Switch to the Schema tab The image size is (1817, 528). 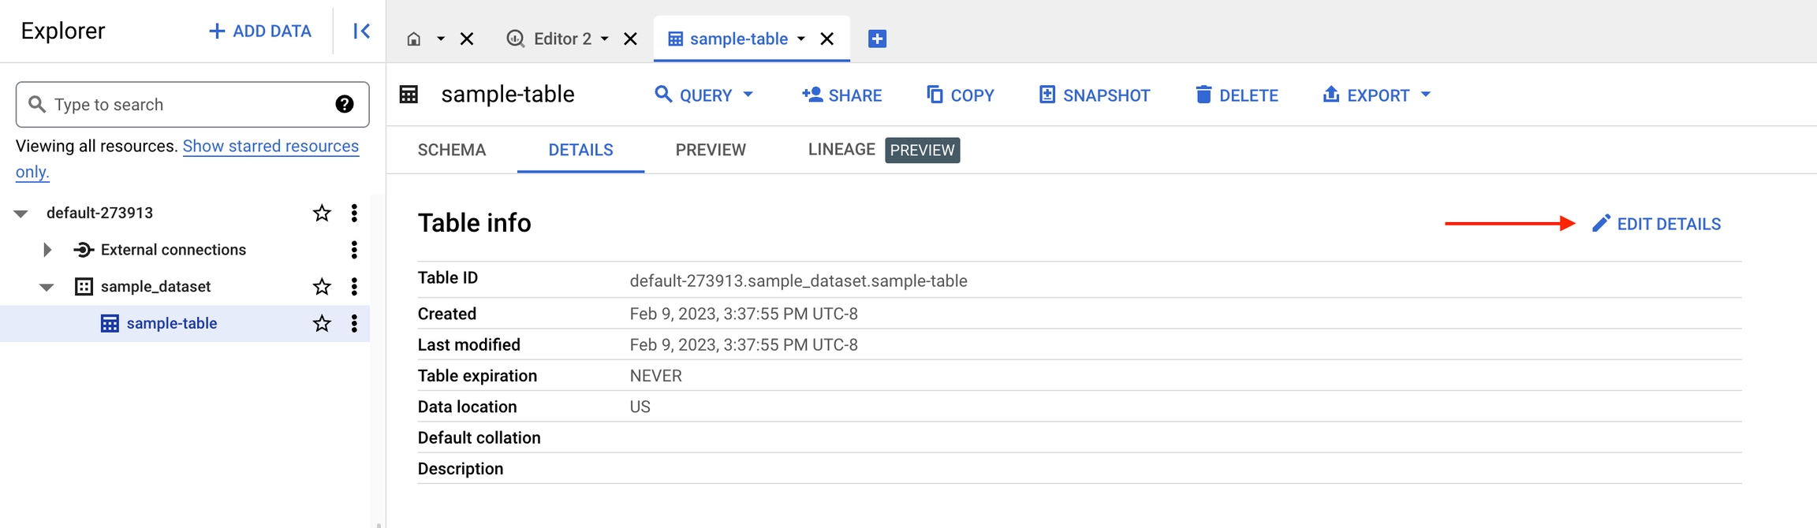tap(452, 150)
